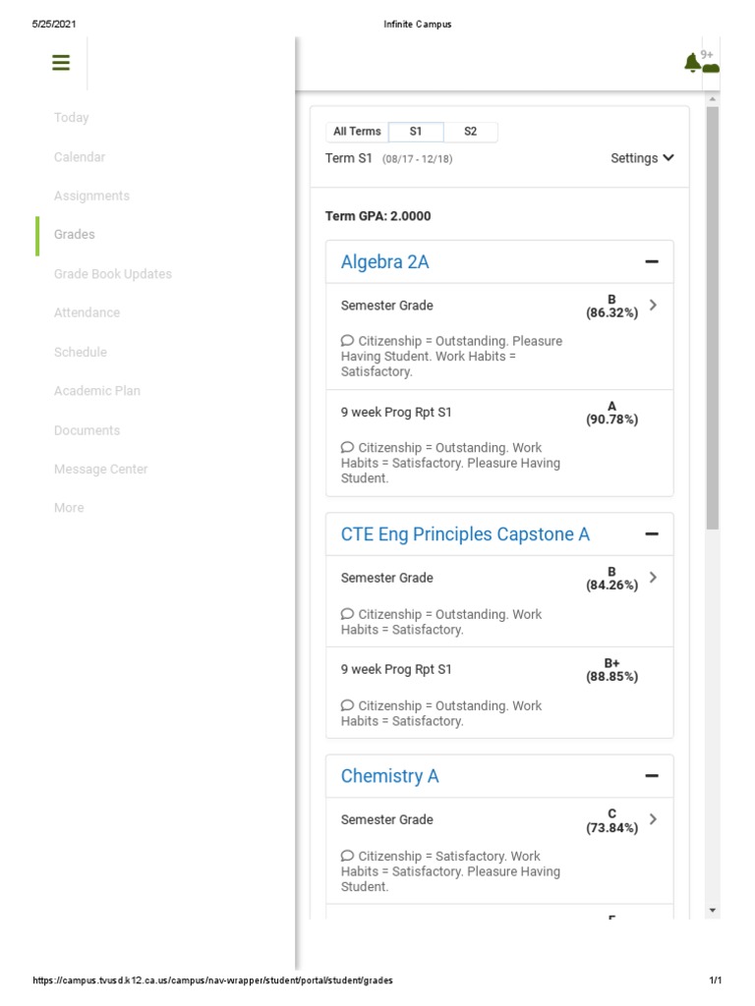
Task: Click the scrollbar down arrow
Action: [713, 911]
